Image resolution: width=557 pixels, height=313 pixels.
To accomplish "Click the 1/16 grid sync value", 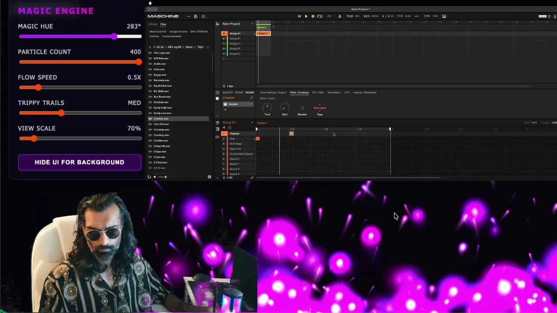I will pyautogui.click(x=427, y=17).
